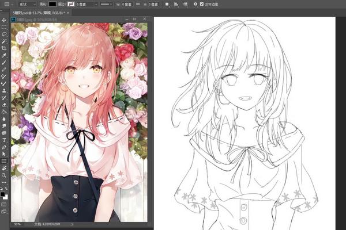Switch to the 5暖阳.psd document tab
This screenshot has height=230, width=346.
[x=39, y=13]
